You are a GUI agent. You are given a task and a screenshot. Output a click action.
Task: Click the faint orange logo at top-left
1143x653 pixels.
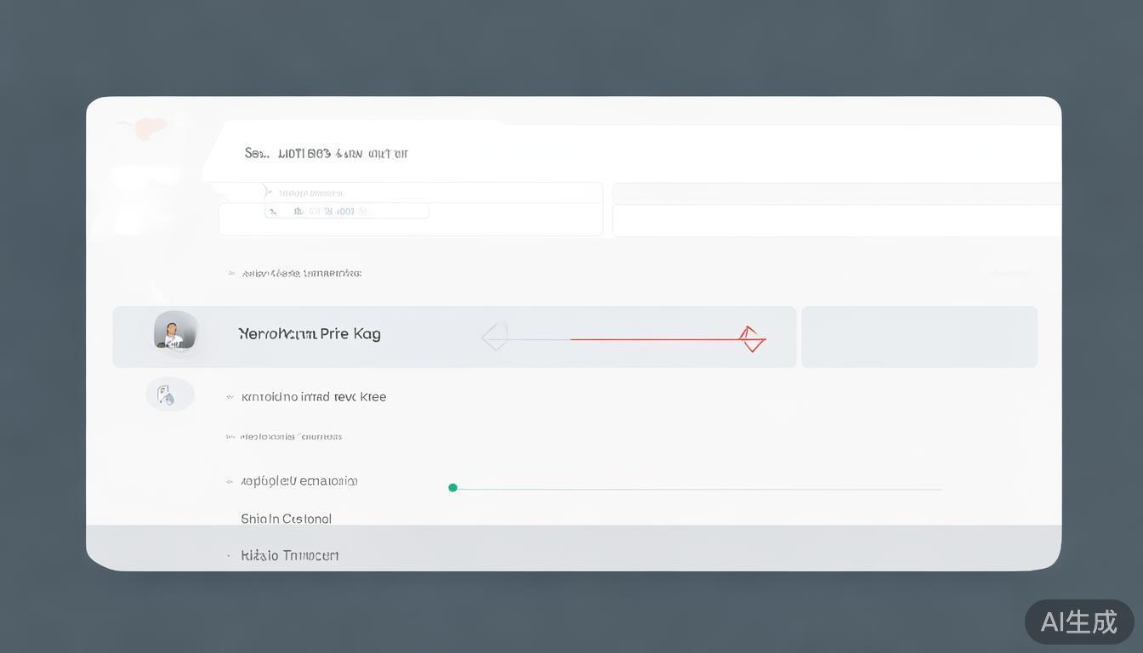(x=146, y=128)
